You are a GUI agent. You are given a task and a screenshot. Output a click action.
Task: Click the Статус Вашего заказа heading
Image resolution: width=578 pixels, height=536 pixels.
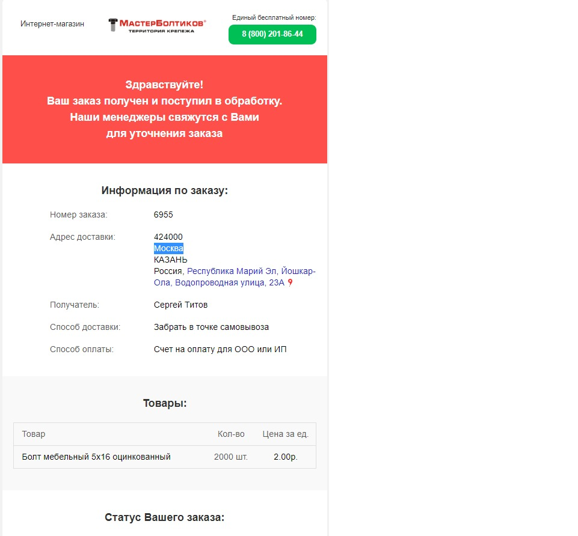[165, 517]
